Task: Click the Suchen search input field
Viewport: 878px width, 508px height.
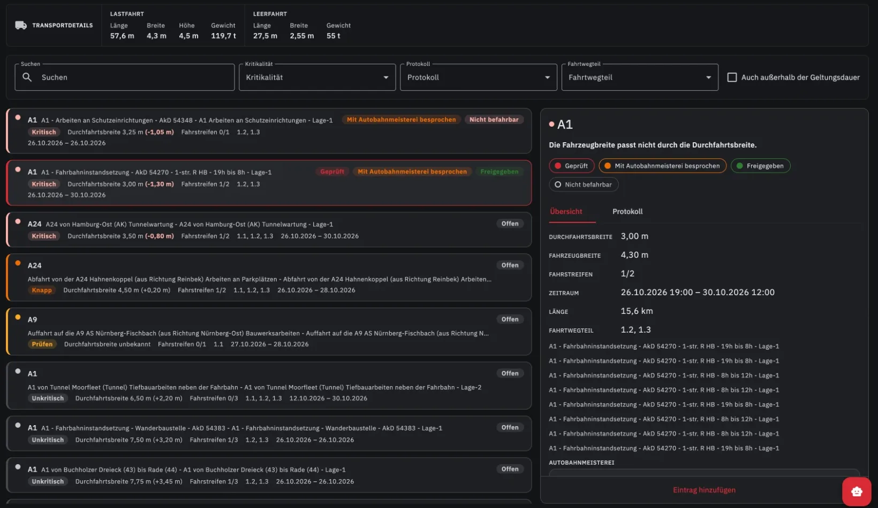Action: pyautogui.click(x=124, y=77)
